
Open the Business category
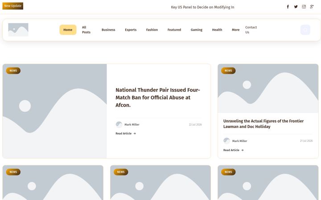108,30
